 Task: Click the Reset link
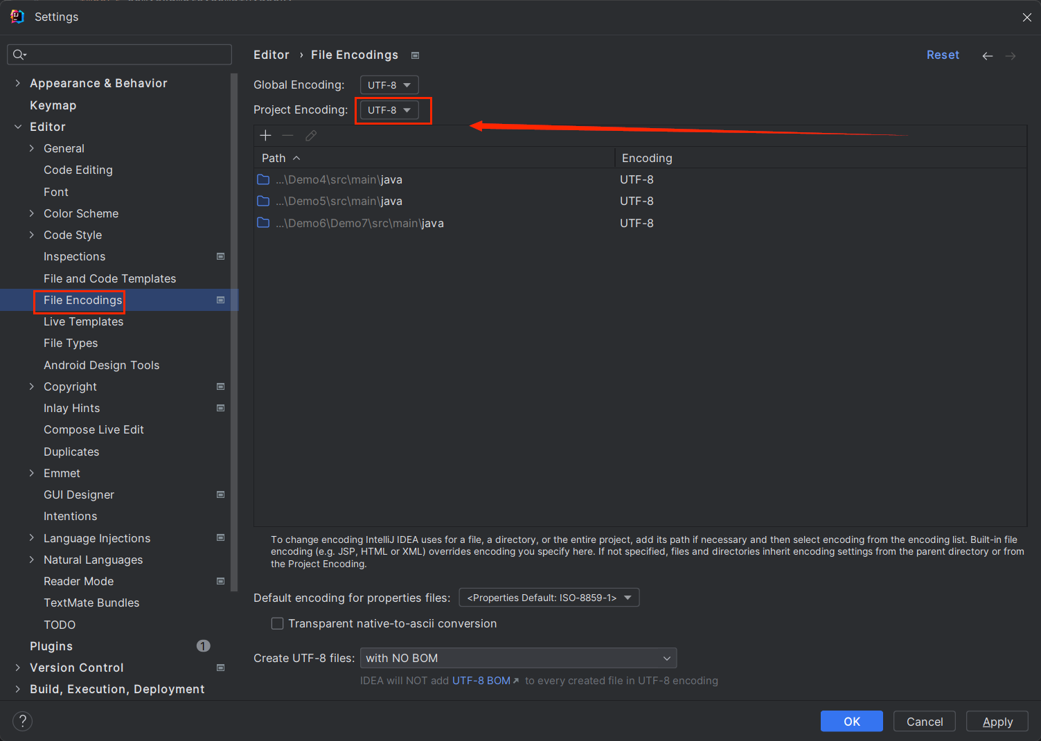[x=943, y=55]
